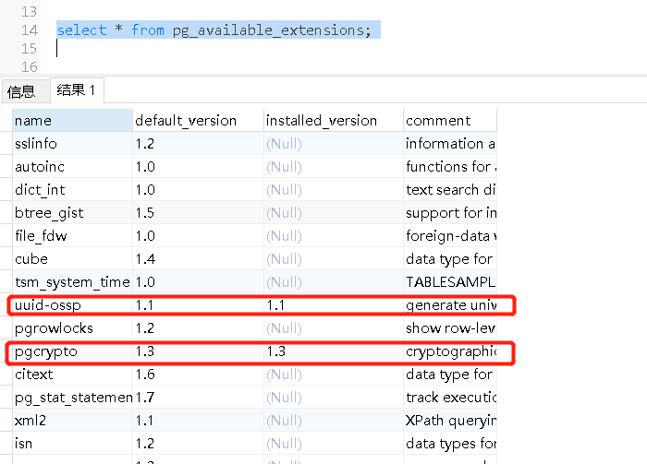Select the citext name cell

pyautogui.click(x=73, y=375)
